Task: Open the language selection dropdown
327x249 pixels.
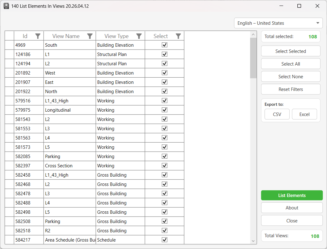Action: 317,23
